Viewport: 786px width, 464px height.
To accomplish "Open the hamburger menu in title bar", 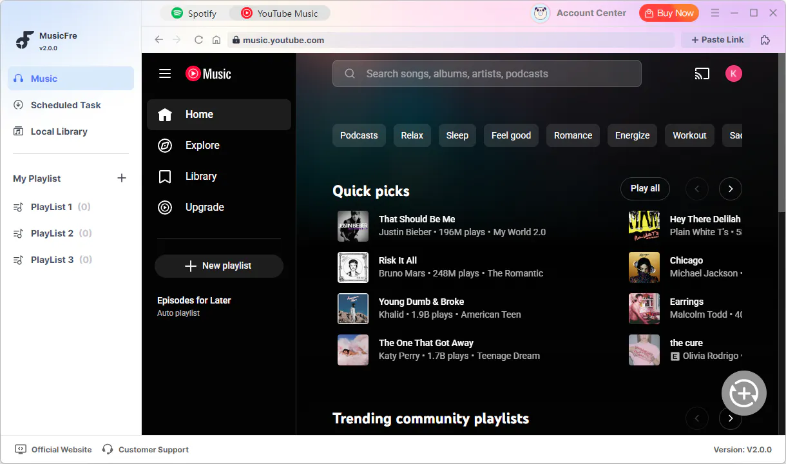I will (x=714, y=13).
